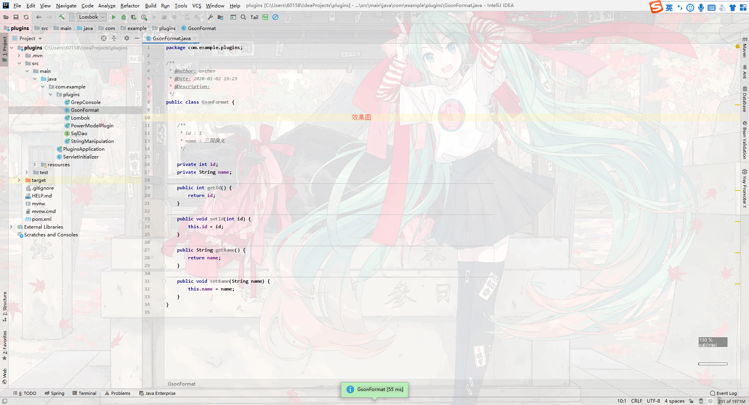
Task: Open the Problems tool window
Action: coord(117,393)
